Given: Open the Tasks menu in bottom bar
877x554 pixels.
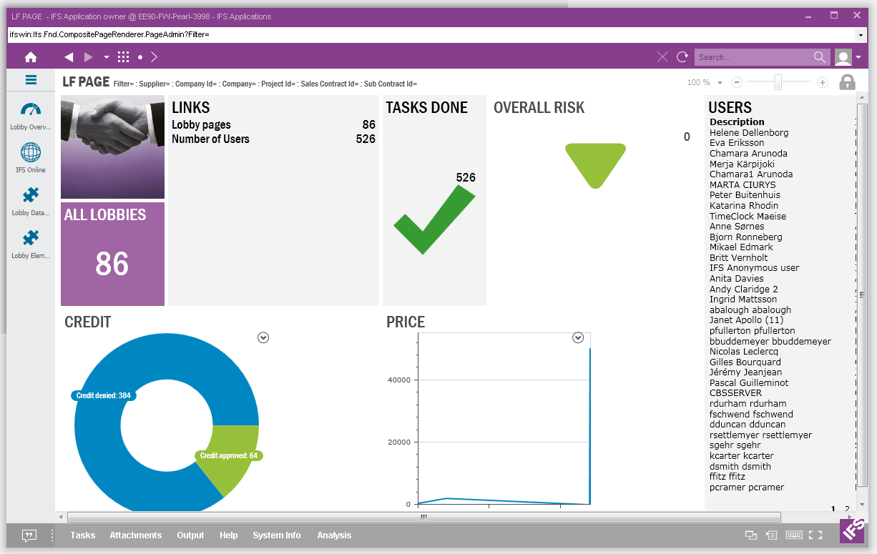Looking at the screenshot, I should (x=82, y=535).
